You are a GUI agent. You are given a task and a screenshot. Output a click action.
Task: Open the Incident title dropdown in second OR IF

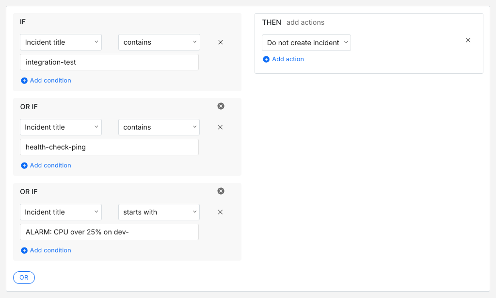coord(60,212)
